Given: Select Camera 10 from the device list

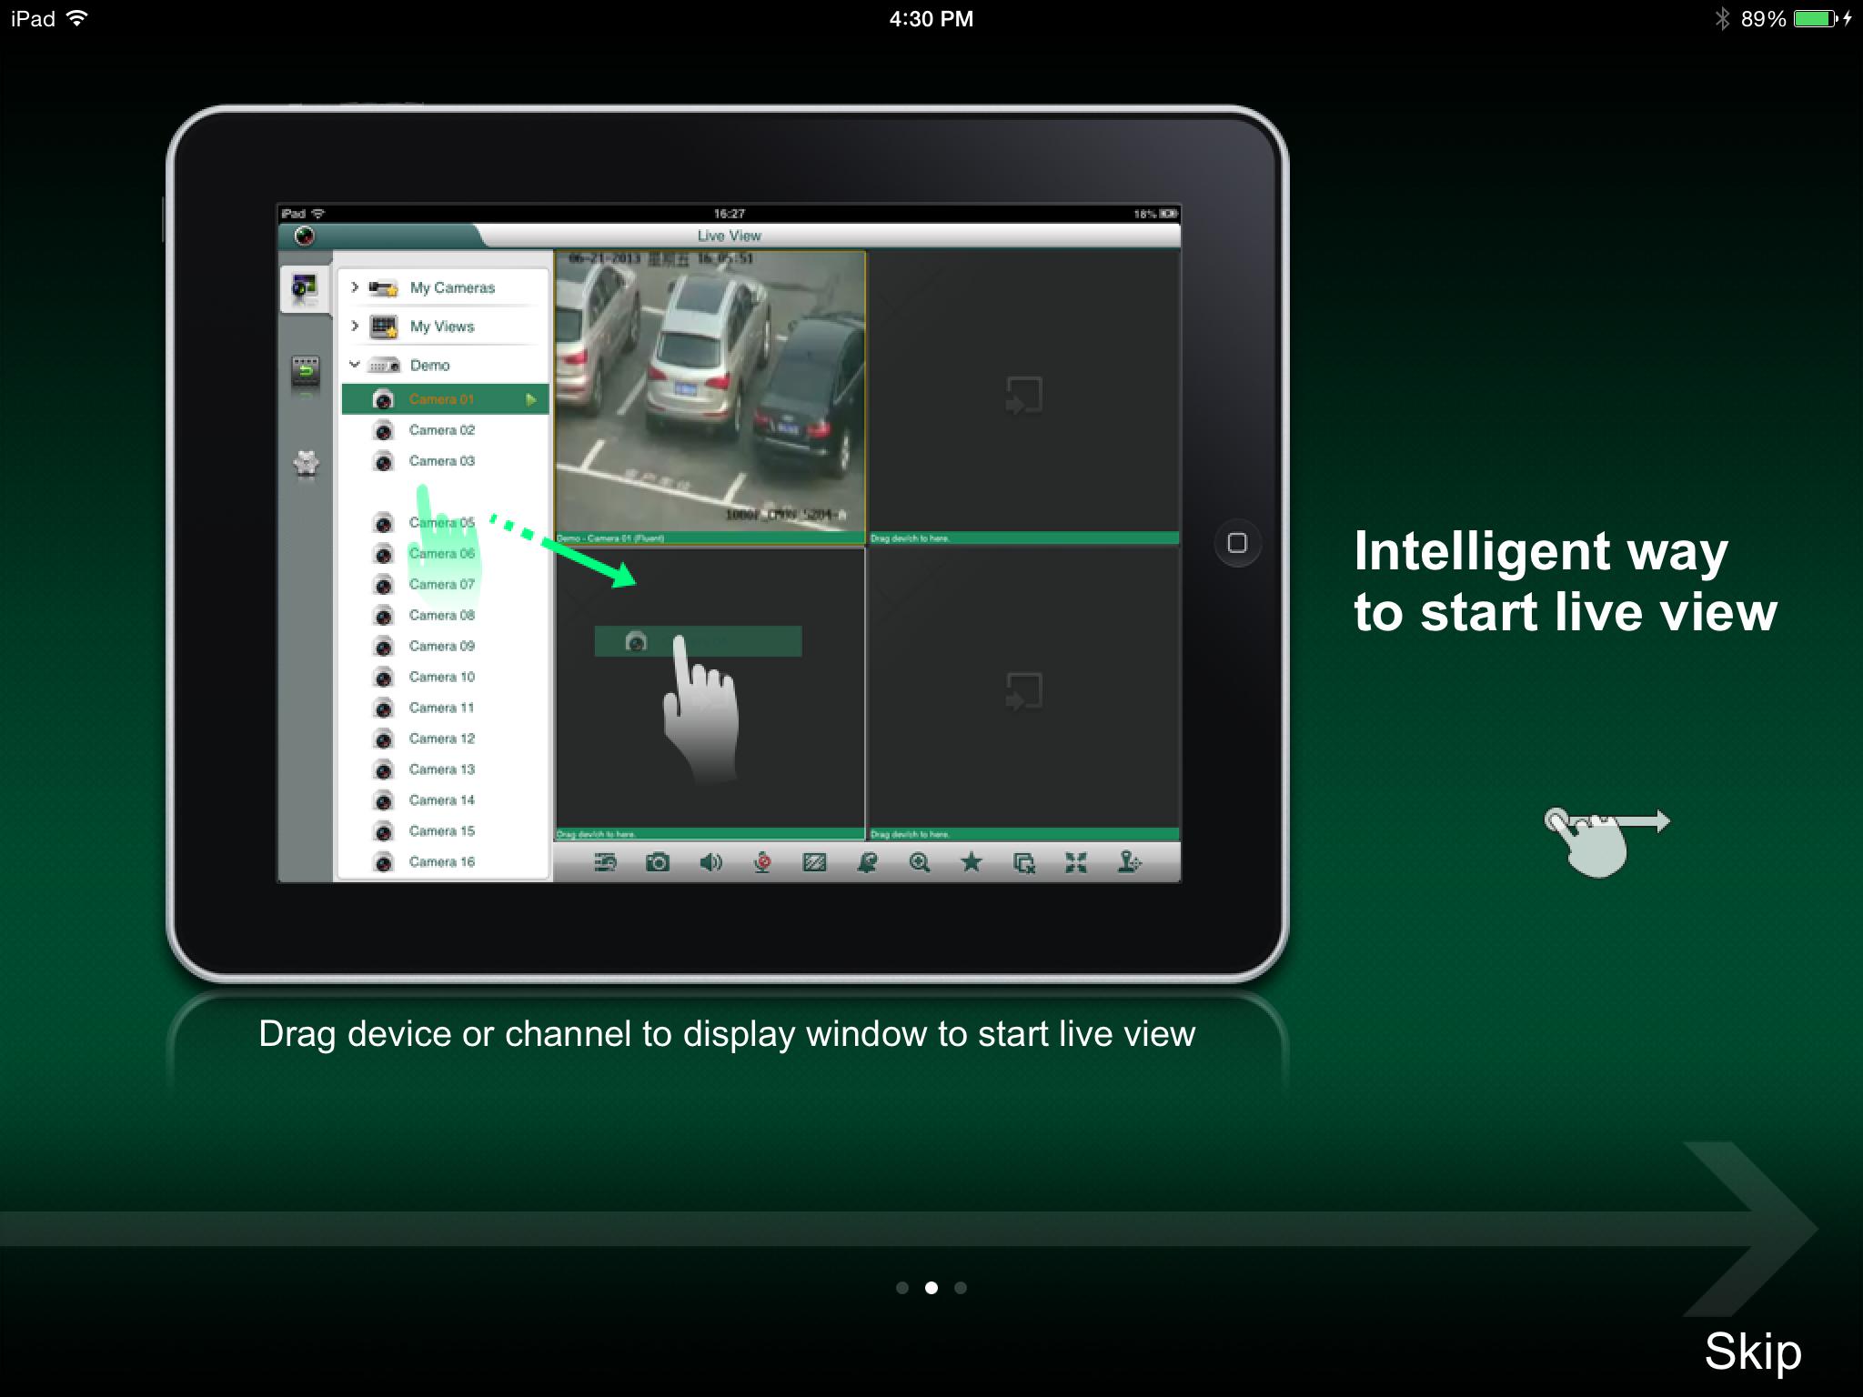Looking at the screenshot, I should click(x=441, y=677).
